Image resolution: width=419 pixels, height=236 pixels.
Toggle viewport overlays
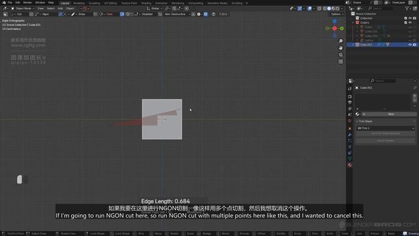pyautogui.click(x=310, y=9)
